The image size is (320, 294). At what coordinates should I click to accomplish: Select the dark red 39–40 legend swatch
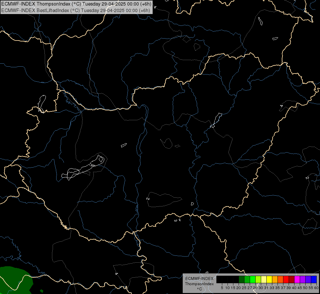[292, 280]
